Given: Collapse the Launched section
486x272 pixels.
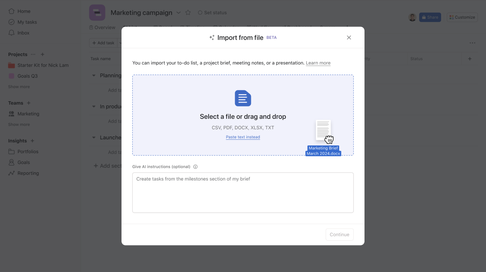Looking at the screenshot, I should tap(93, 137).
